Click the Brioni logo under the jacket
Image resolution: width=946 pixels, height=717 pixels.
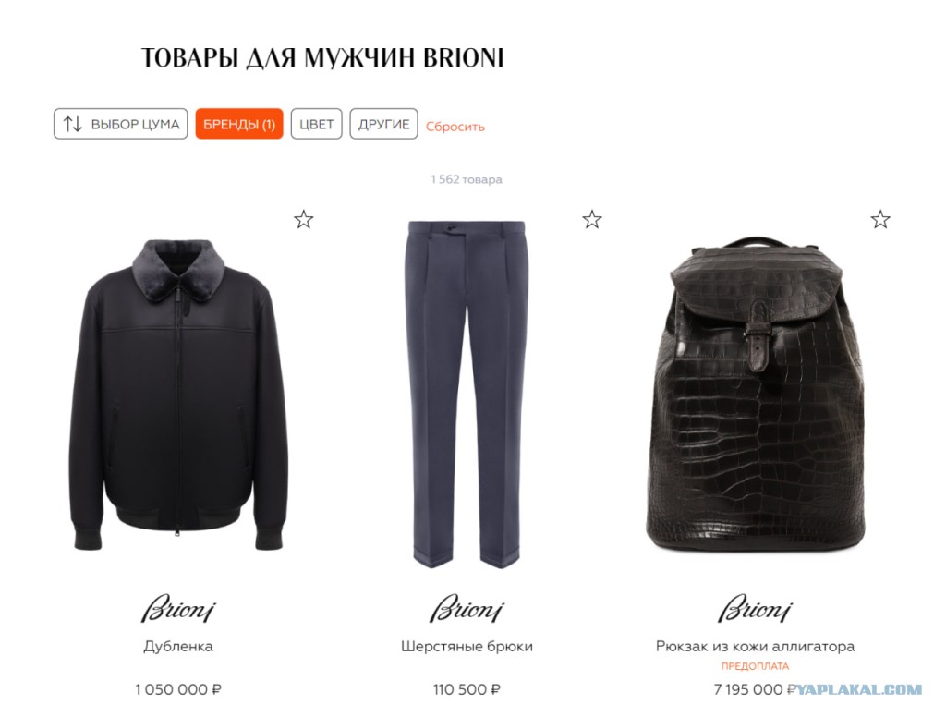point(178,607)
